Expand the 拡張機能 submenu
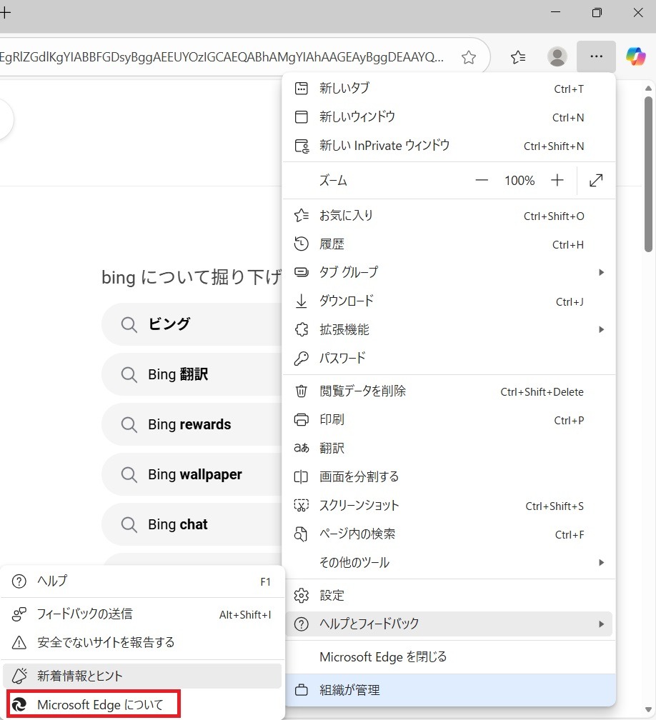This screenshot has height=720, width=656. tap(449, 329)
